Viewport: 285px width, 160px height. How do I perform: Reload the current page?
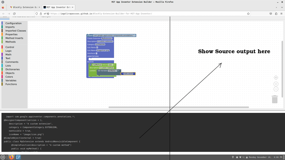pos(14,13)
